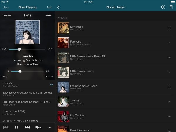176x132 pixels.
Task: Play Loretta (Live 2004) from queue
Action: 28,112
